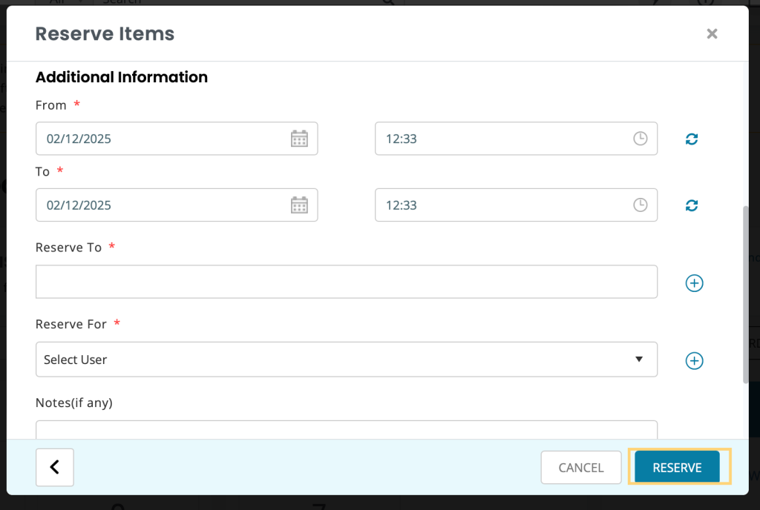Add new user for Reserve For

(694, 360)
